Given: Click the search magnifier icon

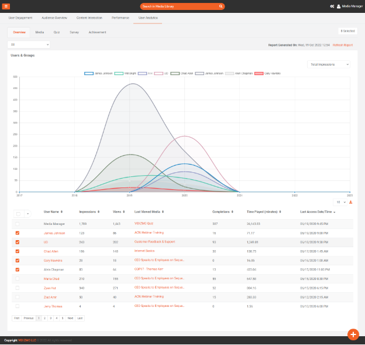Looking at the screenshot, I should coord(221,6).
